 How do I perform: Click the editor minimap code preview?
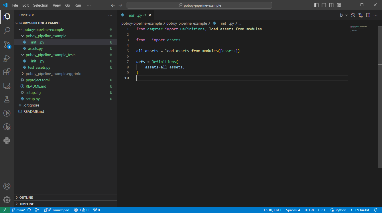coord(359,29)
